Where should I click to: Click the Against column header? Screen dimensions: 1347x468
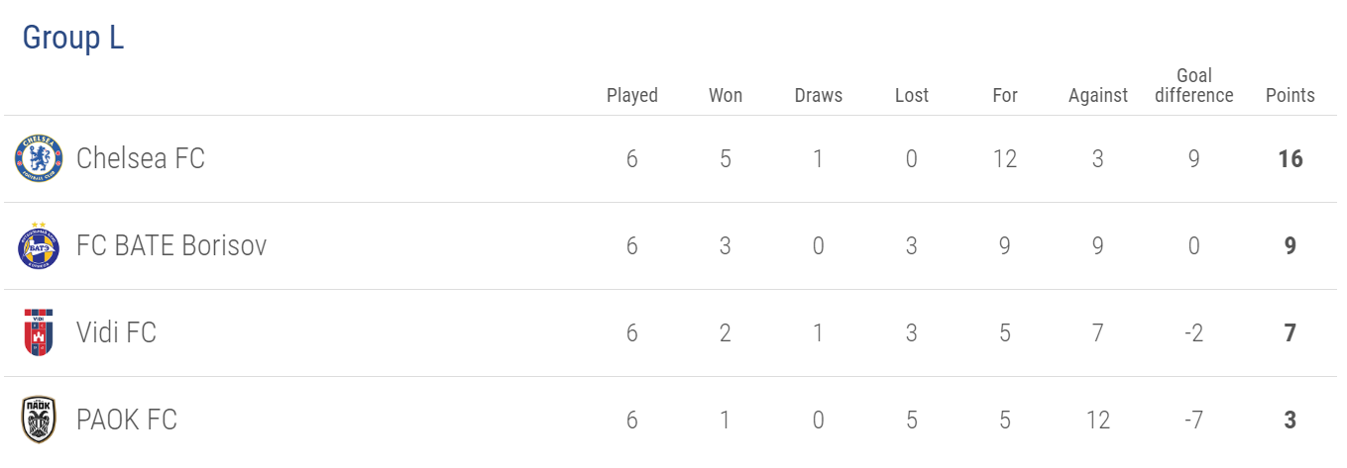coord(1098,95)
